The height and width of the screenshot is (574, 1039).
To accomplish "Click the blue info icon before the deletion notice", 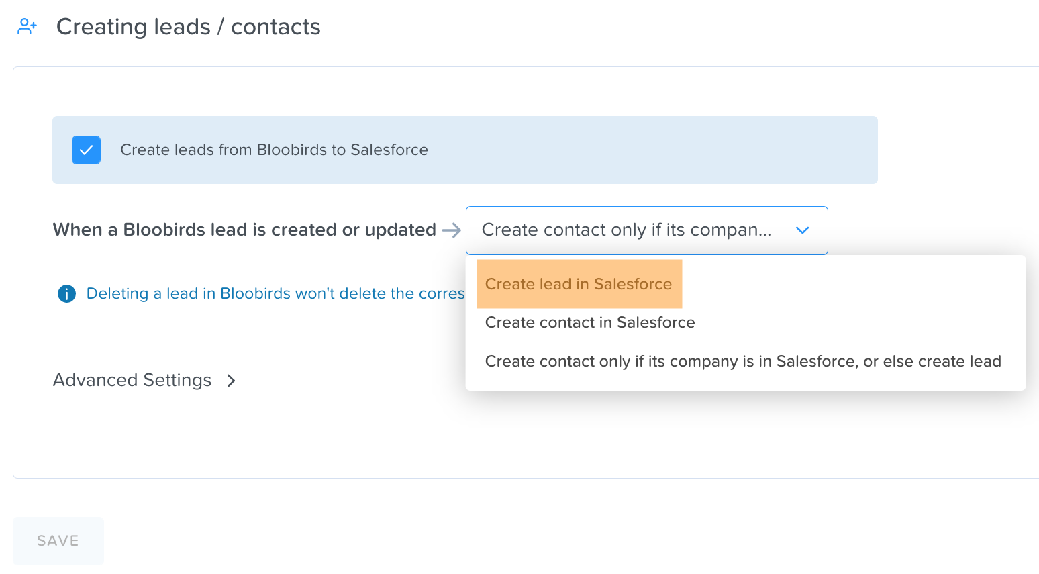I will tap(66, 293).
